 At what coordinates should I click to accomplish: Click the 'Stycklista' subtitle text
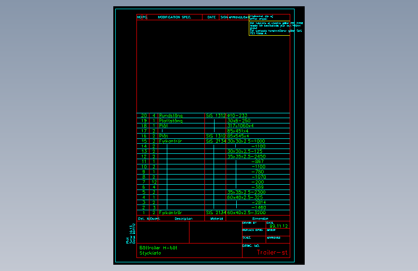coord(150,253)
